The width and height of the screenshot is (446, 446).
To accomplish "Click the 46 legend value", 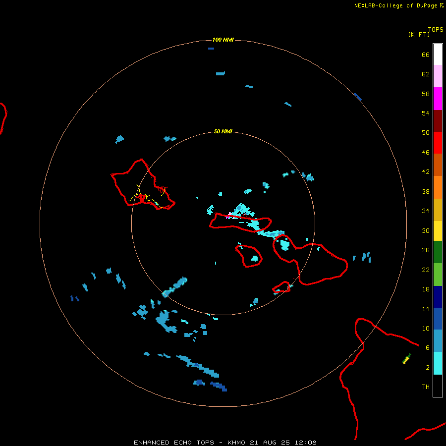I will click(x=426, y=153).
